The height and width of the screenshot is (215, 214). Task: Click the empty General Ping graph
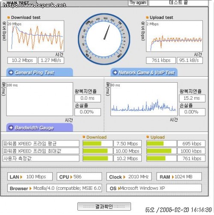click(x=40, y=99)
